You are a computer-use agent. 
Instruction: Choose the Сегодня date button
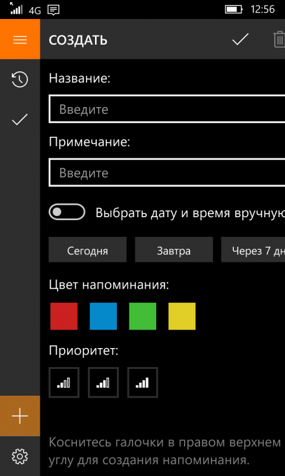coord(87,249)
